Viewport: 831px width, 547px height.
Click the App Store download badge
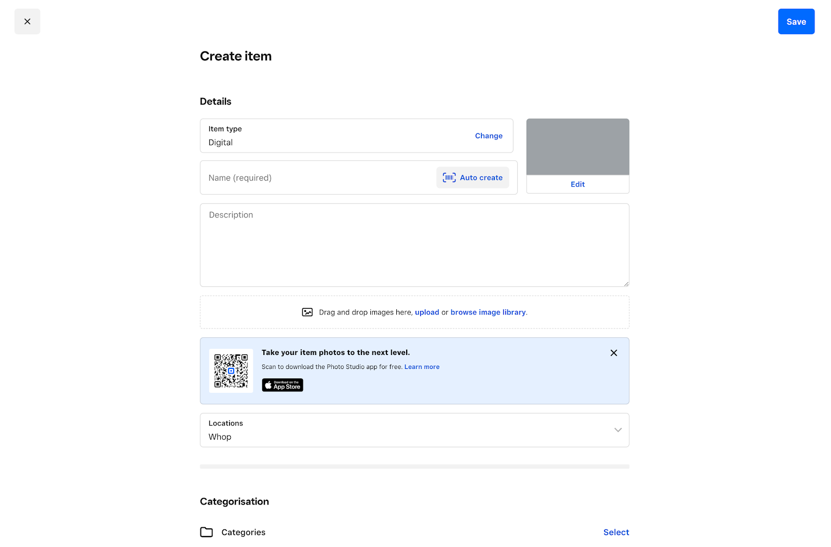282,385
